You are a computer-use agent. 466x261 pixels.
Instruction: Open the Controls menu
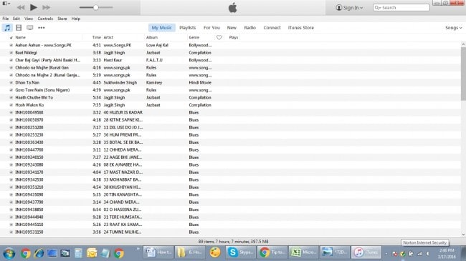[x=45, y=19]
